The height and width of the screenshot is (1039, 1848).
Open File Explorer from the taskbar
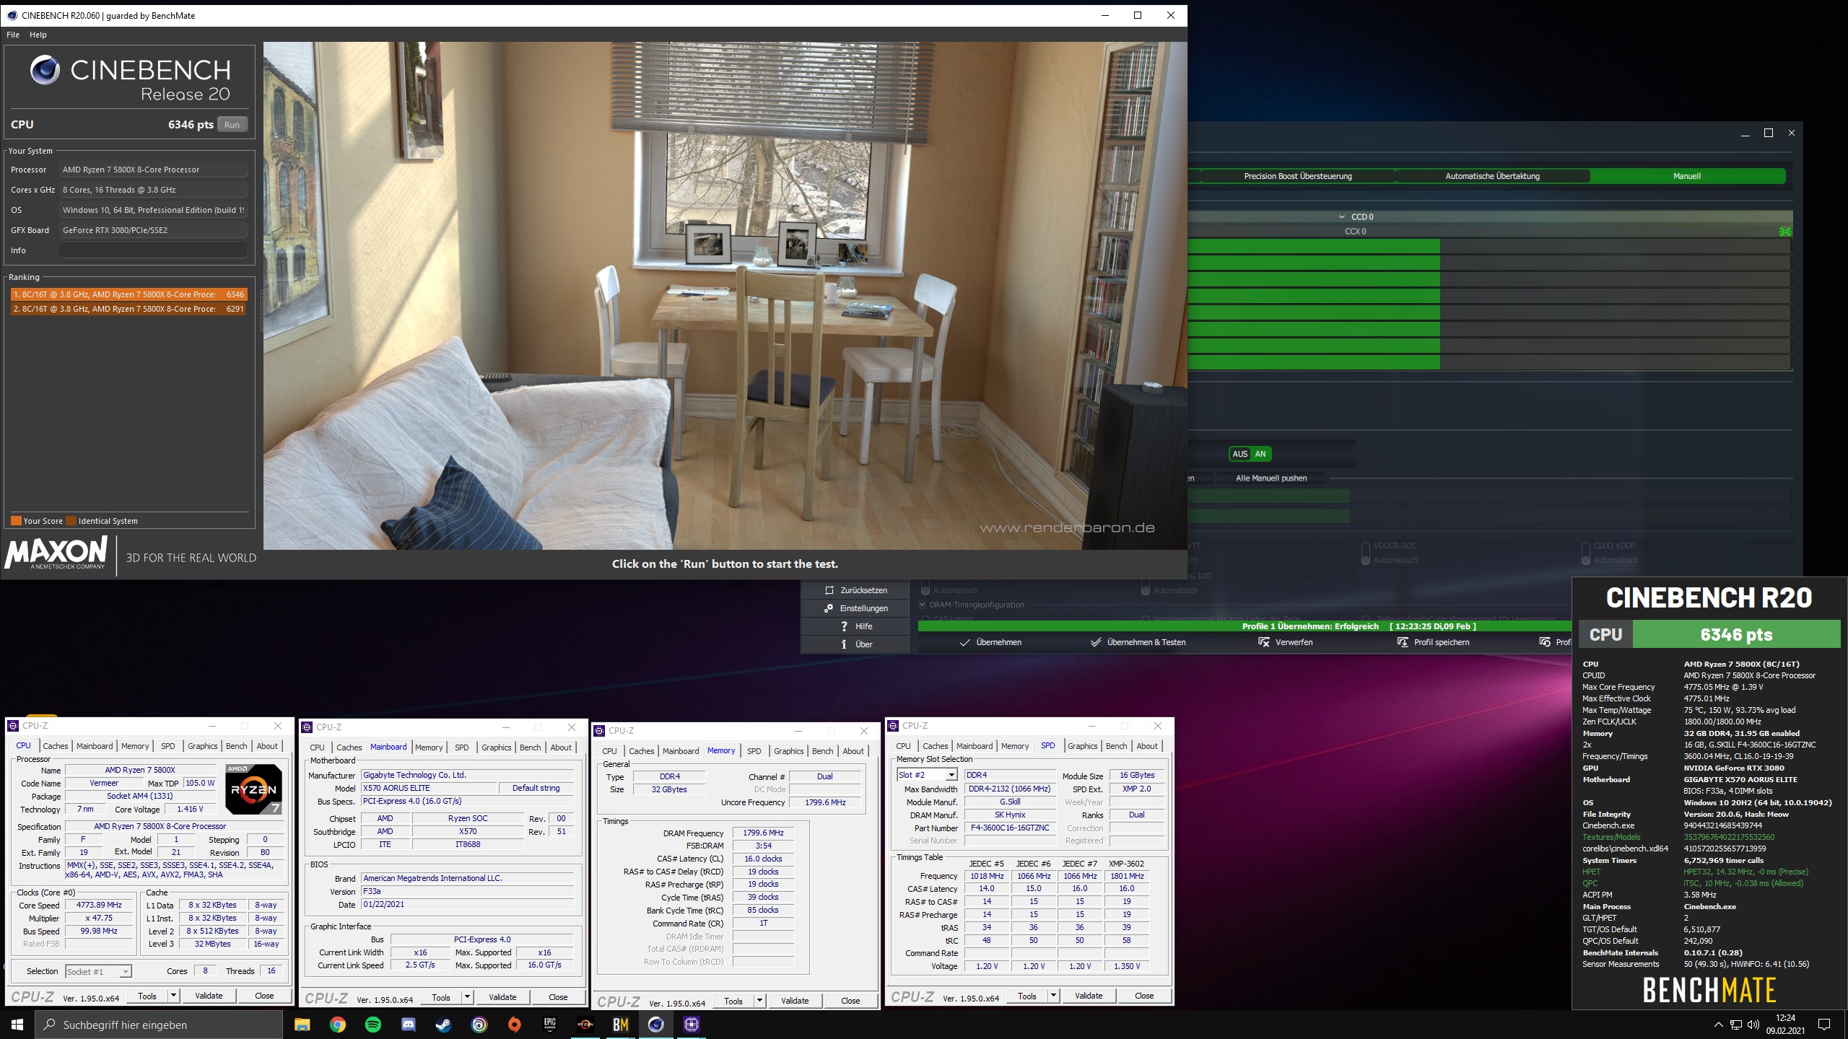pyautogui.click(x=302, y=1025)
